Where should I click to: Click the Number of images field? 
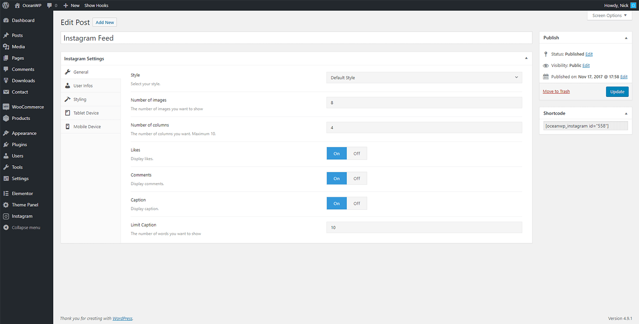(424, 103)
